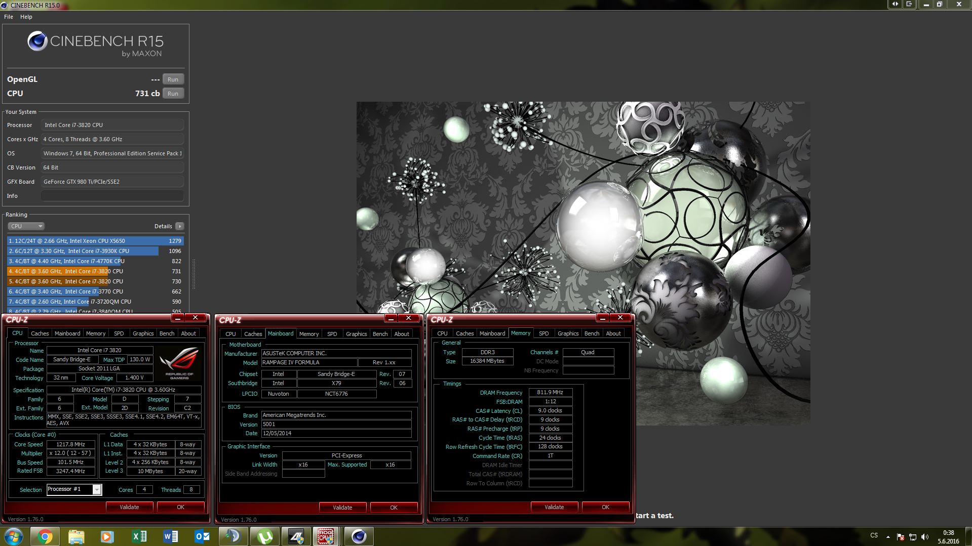The height and width of the screenshot is (546, 972).
Task: Open Bench tab in CPU-Z CPU window
Action: (167, 333)
